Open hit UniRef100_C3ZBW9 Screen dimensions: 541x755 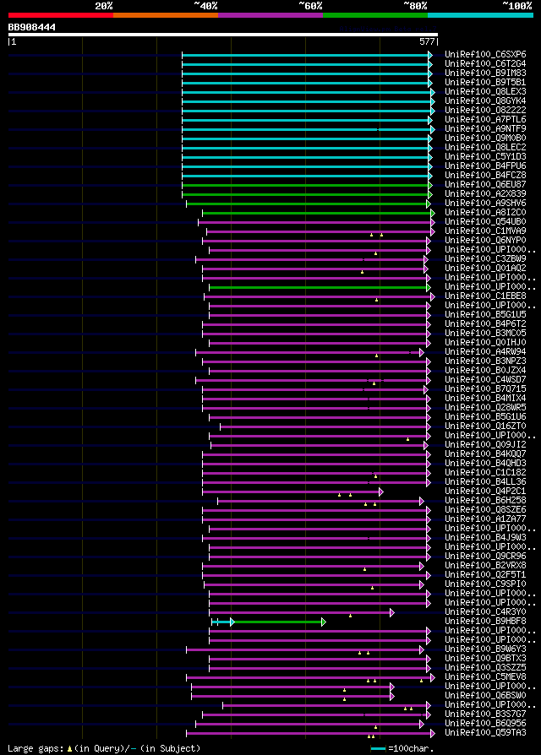click(485, 259)
